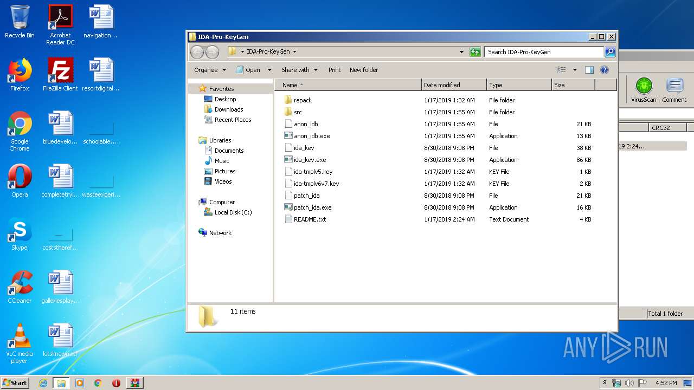Sort by Name column header
This screenshot has width=694, height=390.
[x=348, y=85]
